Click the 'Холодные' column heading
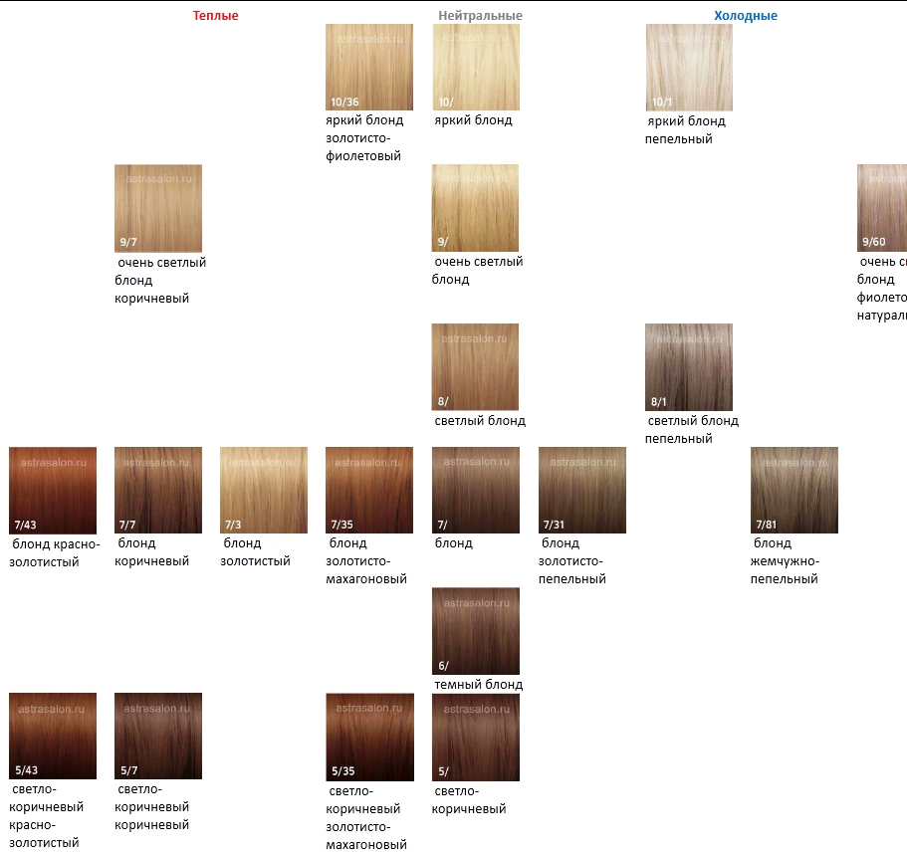The width and height of the screenshot is (907, 854). (x=746, y=16)
